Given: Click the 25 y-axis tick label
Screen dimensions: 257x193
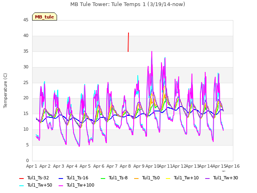Looking at the screenshot, I should coord(26,83).
